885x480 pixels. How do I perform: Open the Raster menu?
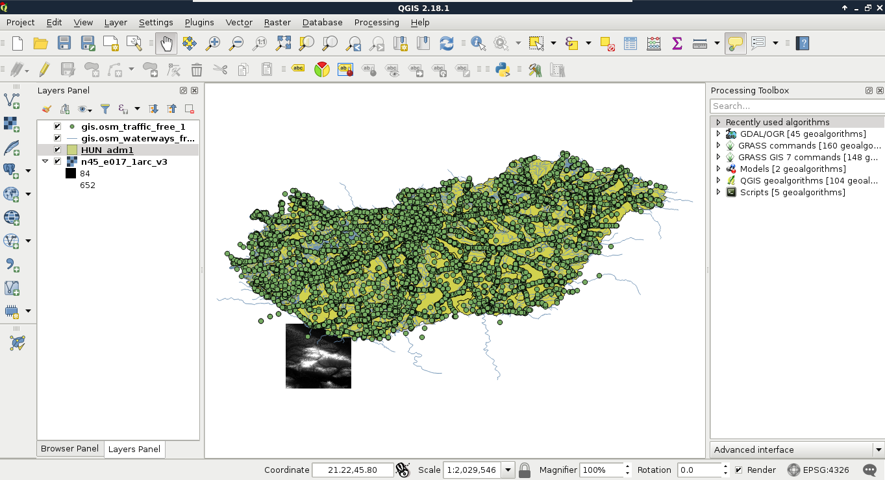point(277,22)
